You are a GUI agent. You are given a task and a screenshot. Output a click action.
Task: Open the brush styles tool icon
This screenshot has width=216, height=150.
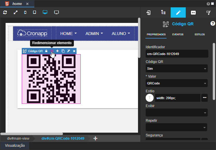tap(208, 13)
